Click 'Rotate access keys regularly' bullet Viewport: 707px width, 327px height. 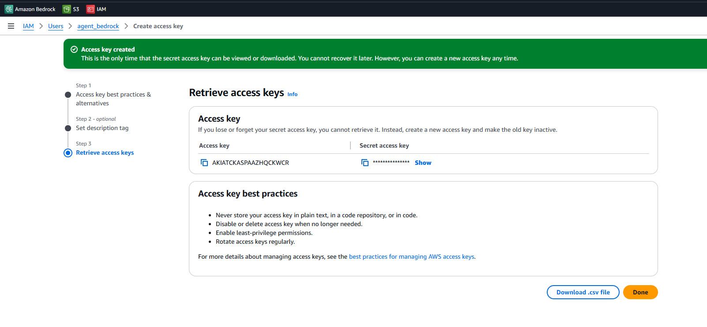coord(255,242)
